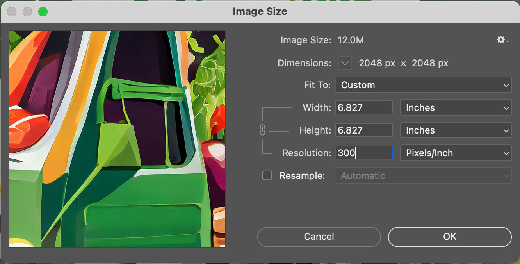Cancel the Image Size dialog
This screenshot has width=520, height=264.
tap(319, 237)
